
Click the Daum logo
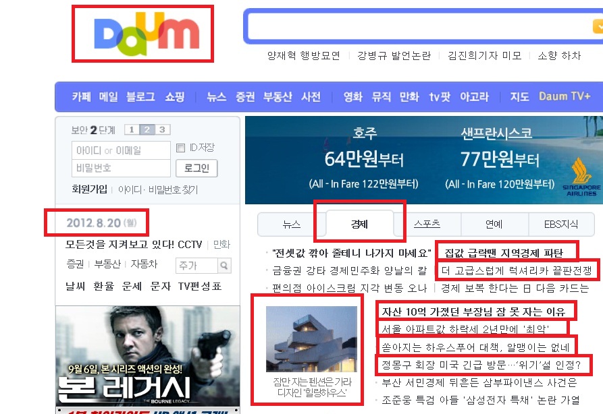pos(147,34)
